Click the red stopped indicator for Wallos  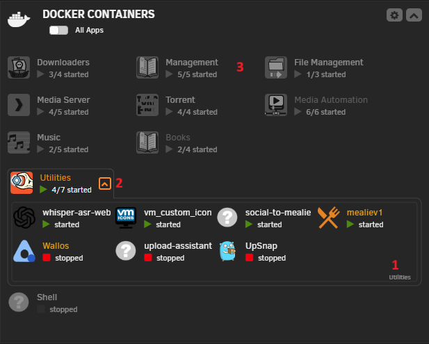pos(47,258)
